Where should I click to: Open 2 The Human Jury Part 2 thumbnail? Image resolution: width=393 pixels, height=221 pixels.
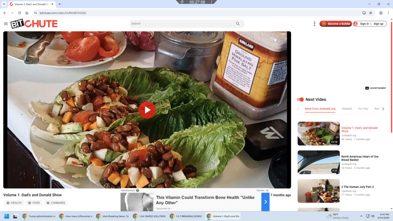click(319, 191)
